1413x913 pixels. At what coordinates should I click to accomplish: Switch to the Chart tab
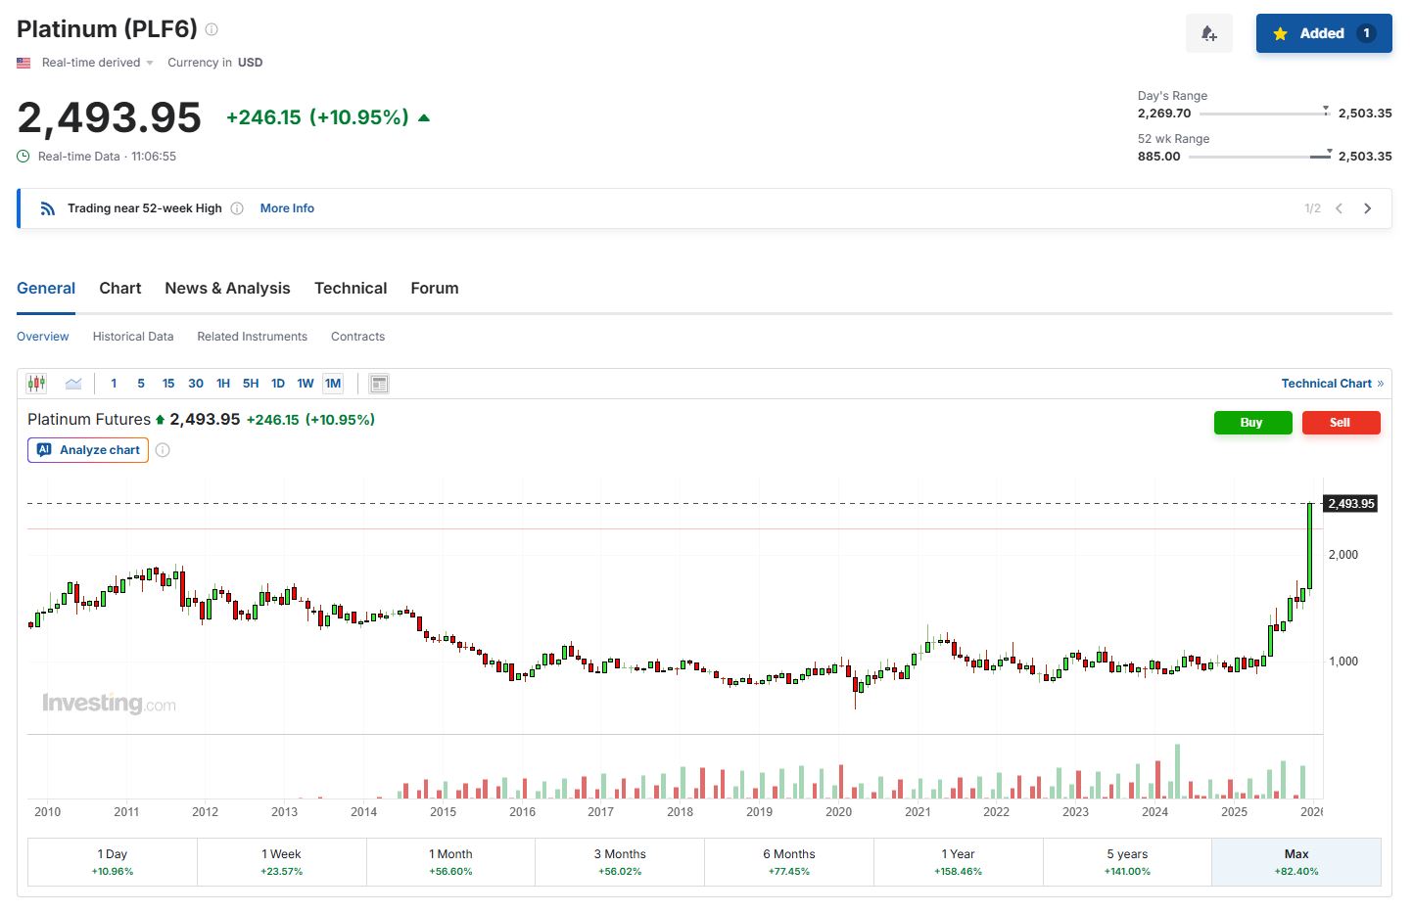coord(120,289)
